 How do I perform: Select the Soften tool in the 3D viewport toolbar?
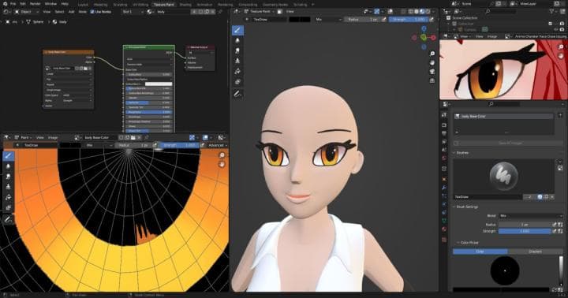[237, 40]
